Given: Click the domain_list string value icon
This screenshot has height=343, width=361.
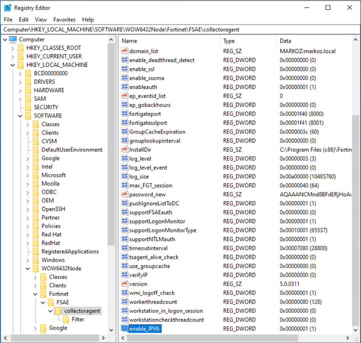Looking at the screenshot, I should (x=125, y=51).
